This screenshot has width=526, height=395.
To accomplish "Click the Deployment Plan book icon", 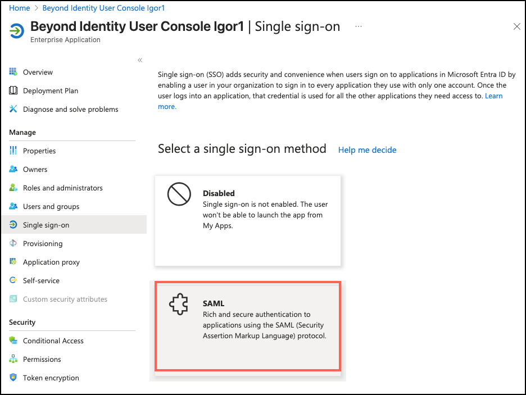I will pos(13,90).
